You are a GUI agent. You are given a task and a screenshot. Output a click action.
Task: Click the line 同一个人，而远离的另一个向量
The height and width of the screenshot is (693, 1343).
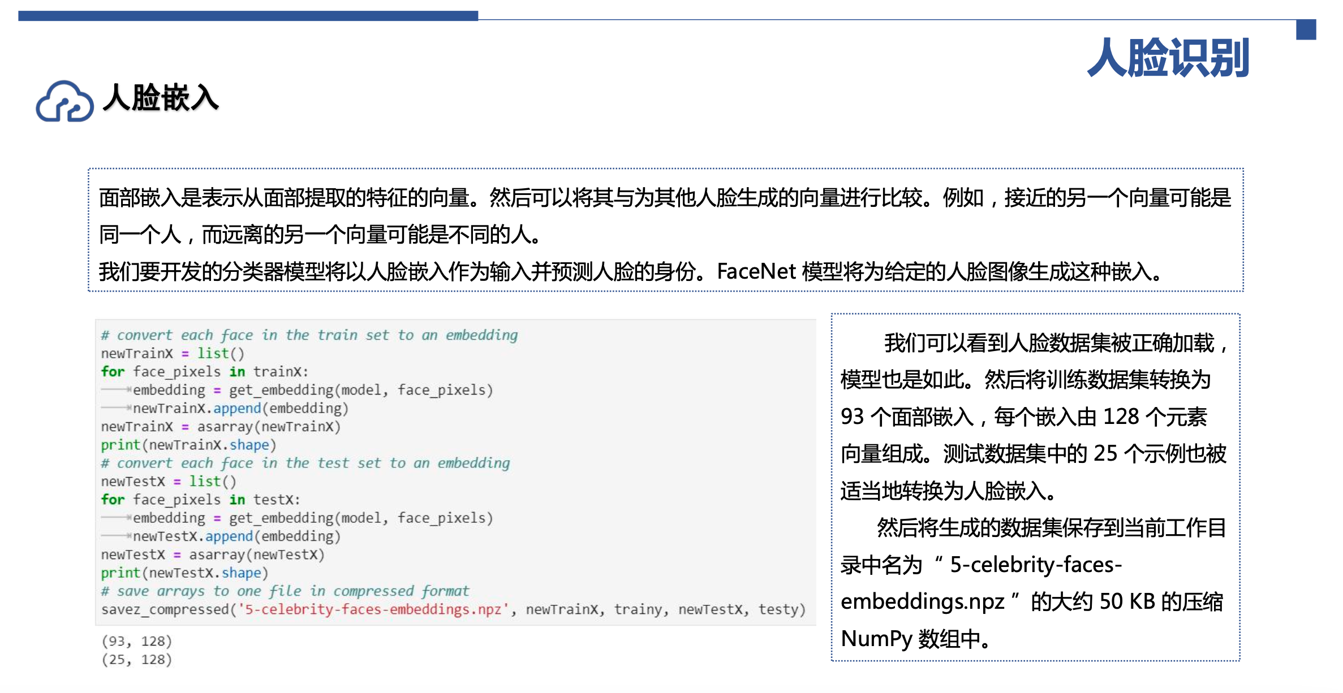[320, 234]
